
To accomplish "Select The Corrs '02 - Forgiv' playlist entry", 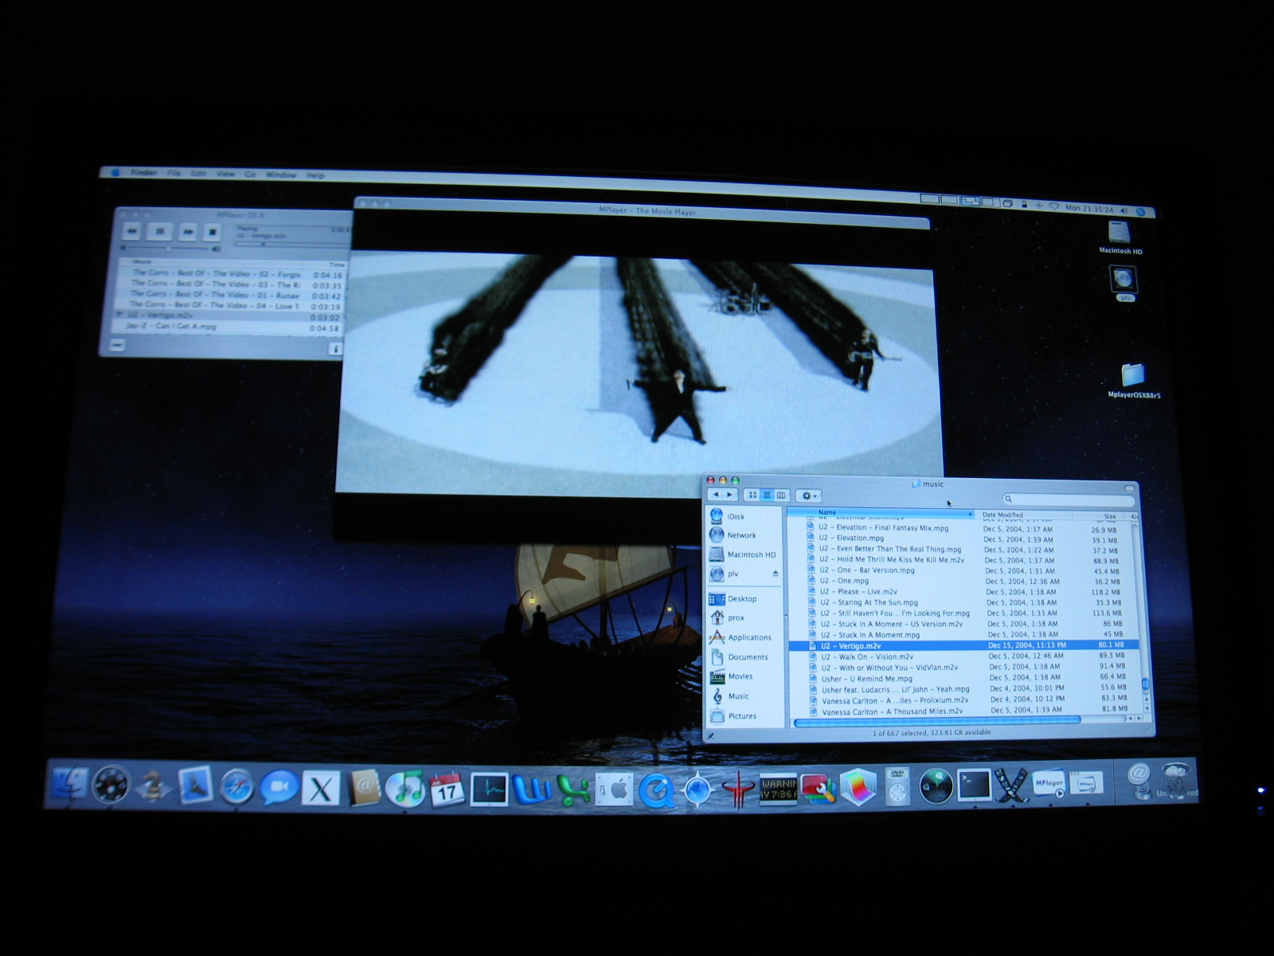I will tap(231, 273).
